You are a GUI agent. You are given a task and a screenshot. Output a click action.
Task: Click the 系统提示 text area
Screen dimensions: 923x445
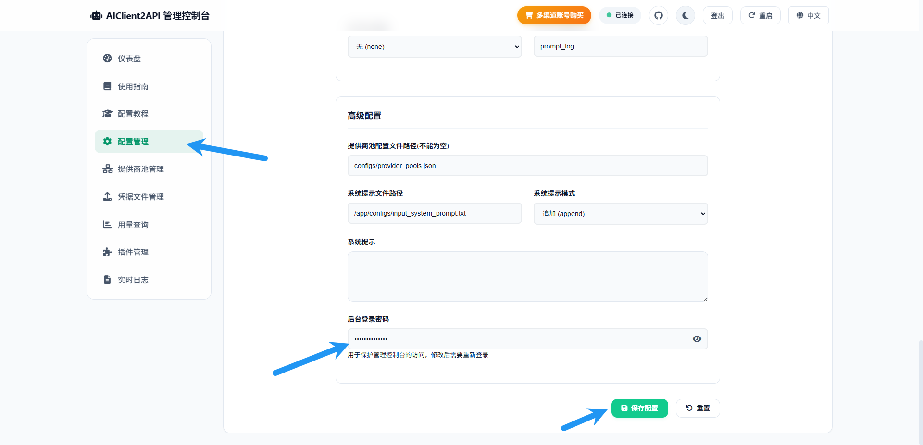[x=527, y=277]
